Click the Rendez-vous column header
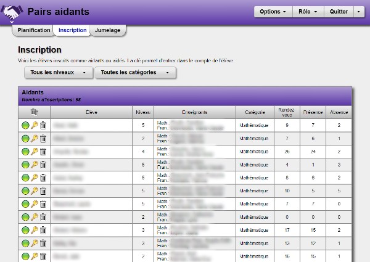Screen dimensions: 370x262 click(x=286, y=112)
